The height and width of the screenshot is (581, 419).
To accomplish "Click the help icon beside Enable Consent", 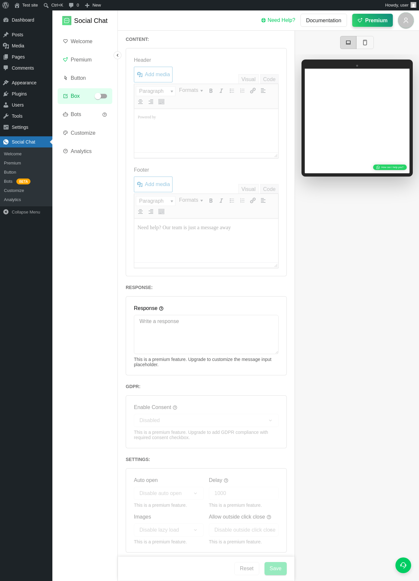I will click(175, 408).
